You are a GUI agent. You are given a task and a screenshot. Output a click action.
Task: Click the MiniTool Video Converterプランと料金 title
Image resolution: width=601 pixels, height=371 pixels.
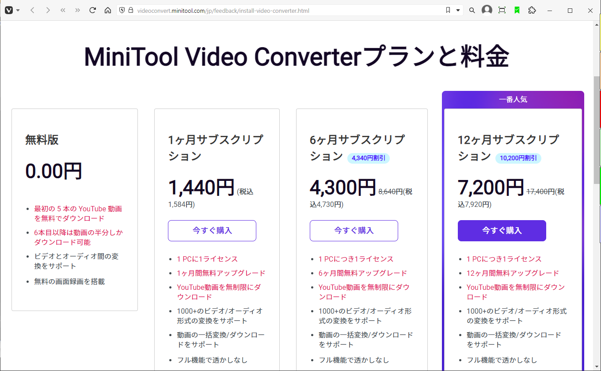(297, 56)
